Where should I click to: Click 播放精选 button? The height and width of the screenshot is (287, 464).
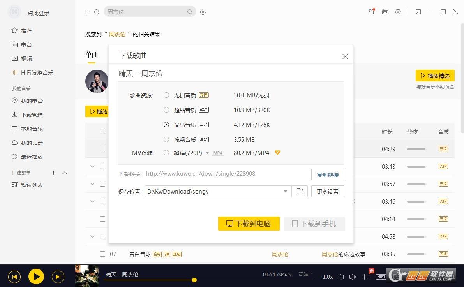point(435,76)
